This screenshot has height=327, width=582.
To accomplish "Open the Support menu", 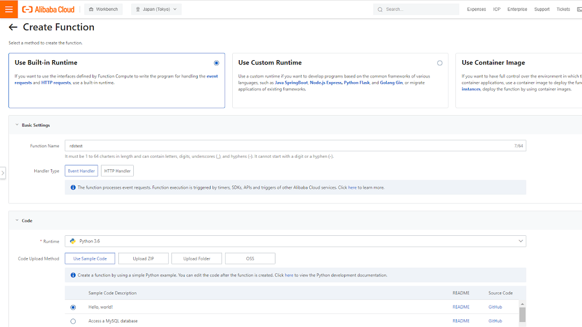I will [541, 10].
